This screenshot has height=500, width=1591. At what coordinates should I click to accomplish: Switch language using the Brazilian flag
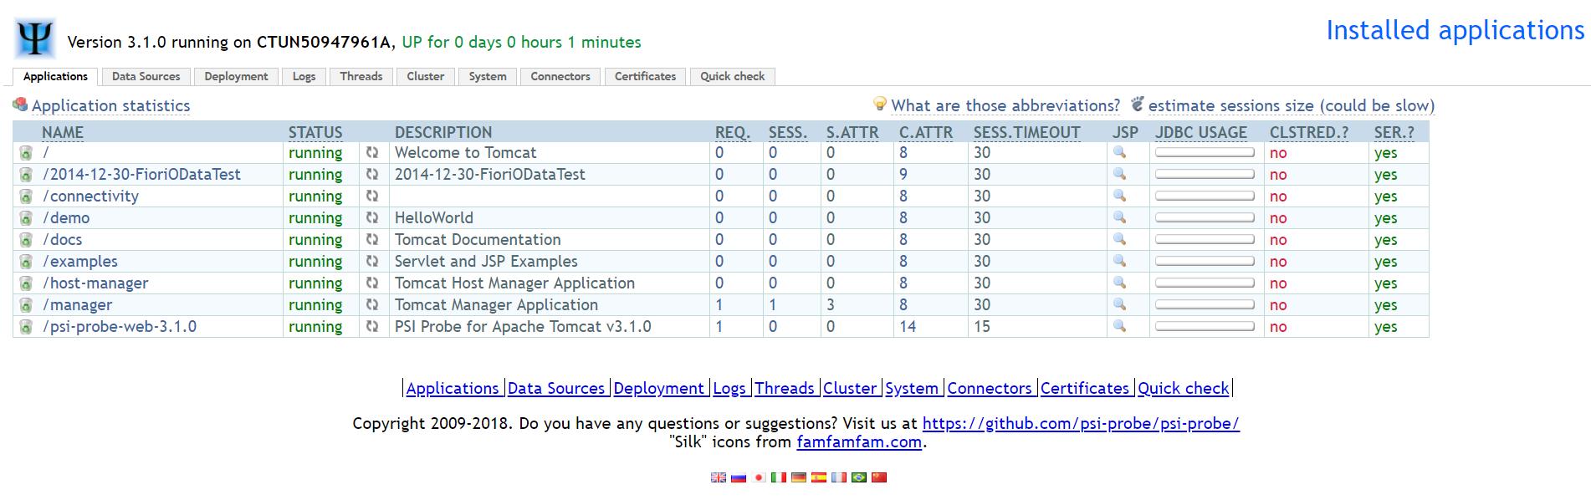tap(859, 477)
